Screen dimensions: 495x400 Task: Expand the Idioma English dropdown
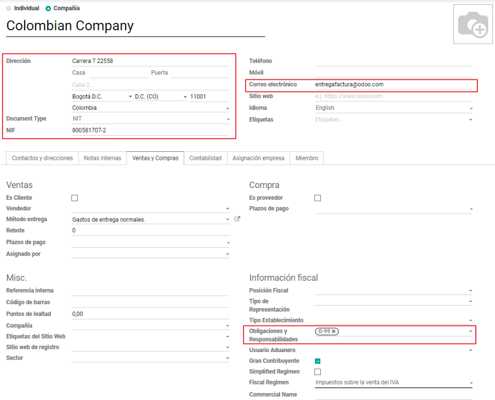pos(394,108)
